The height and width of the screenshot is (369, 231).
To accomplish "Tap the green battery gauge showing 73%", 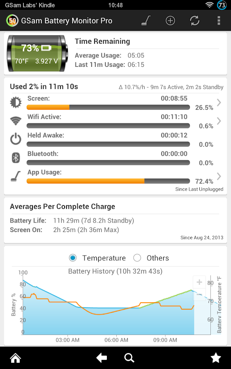I will pyautogui.click(x=37, y=53).
